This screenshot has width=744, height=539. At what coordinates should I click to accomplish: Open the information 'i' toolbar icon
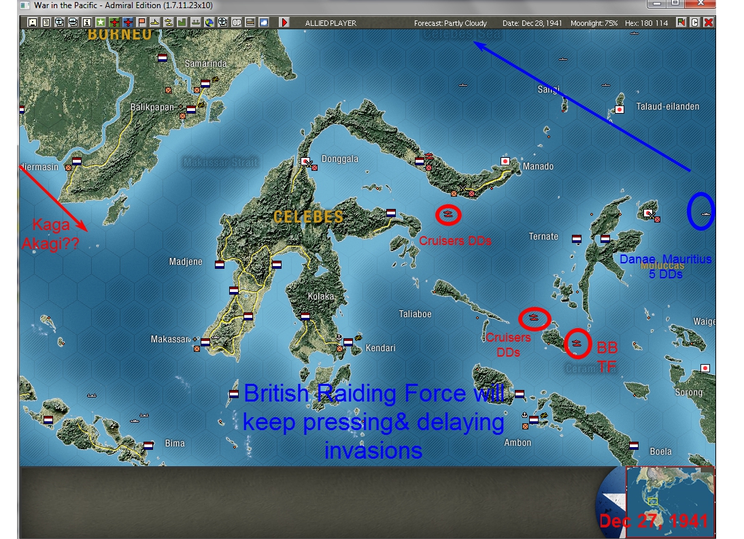click(87, 22)
